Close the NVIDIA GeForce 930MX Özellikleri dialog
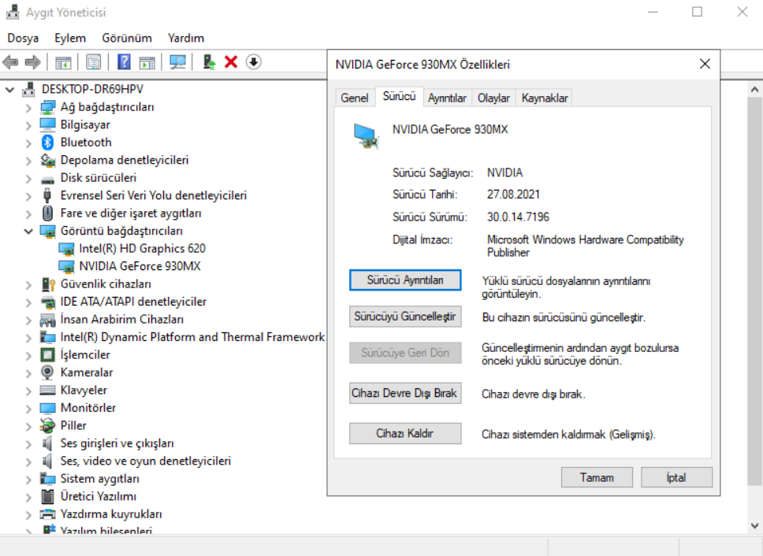This screenshot has height=556, width=763. pyautogui.click(x=705, y=64)
